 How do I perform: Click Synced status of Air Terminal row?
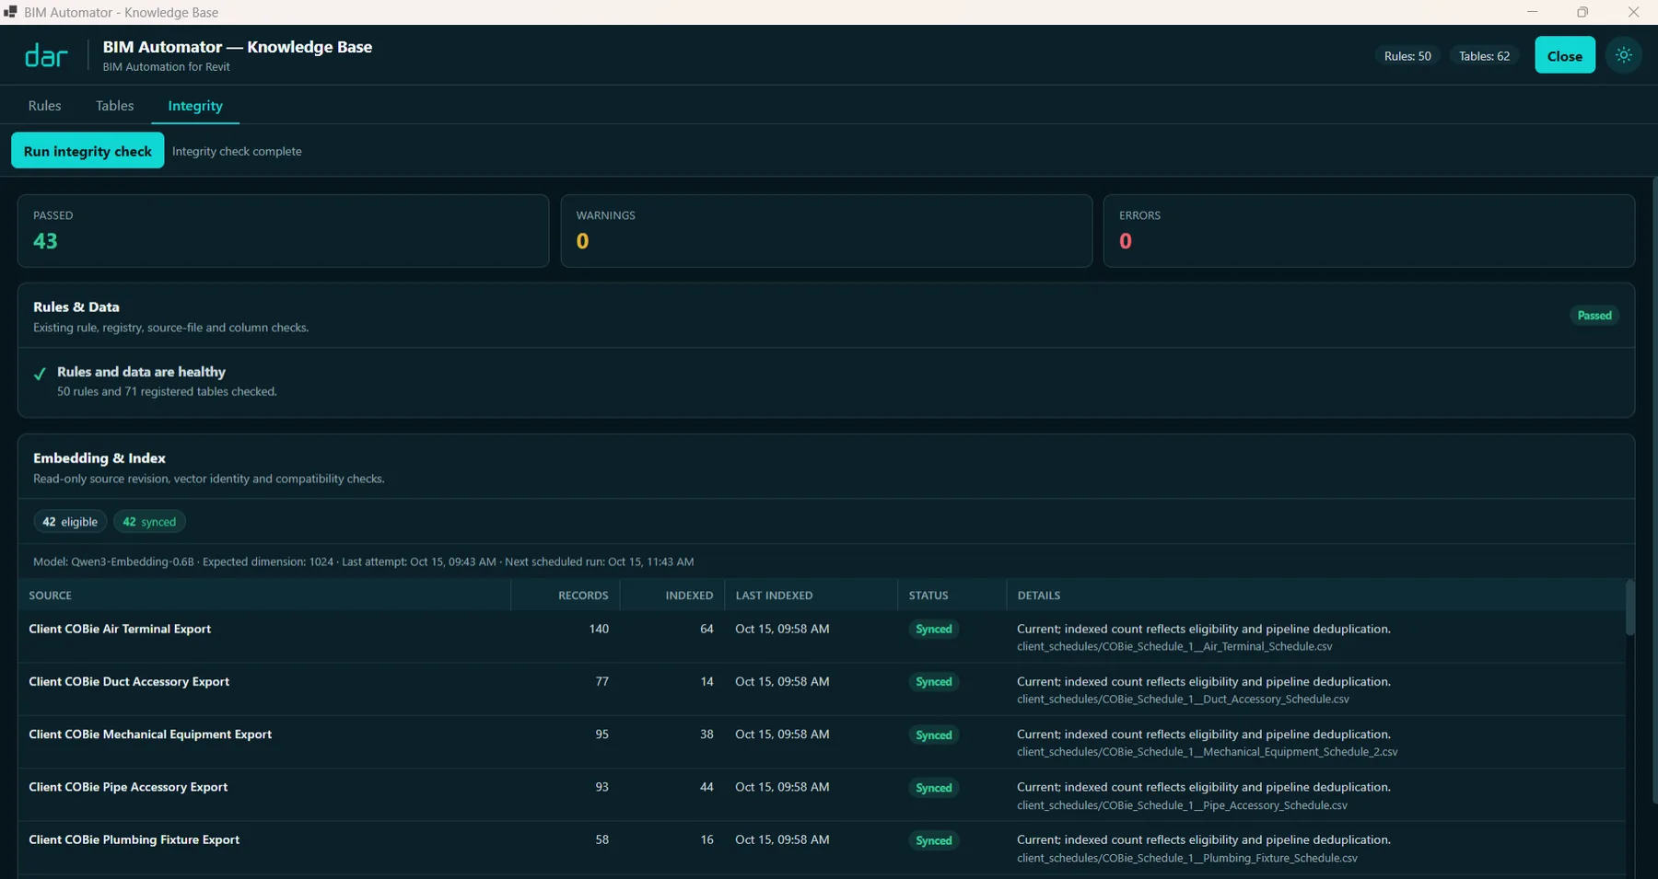click(x=933, y=630)
